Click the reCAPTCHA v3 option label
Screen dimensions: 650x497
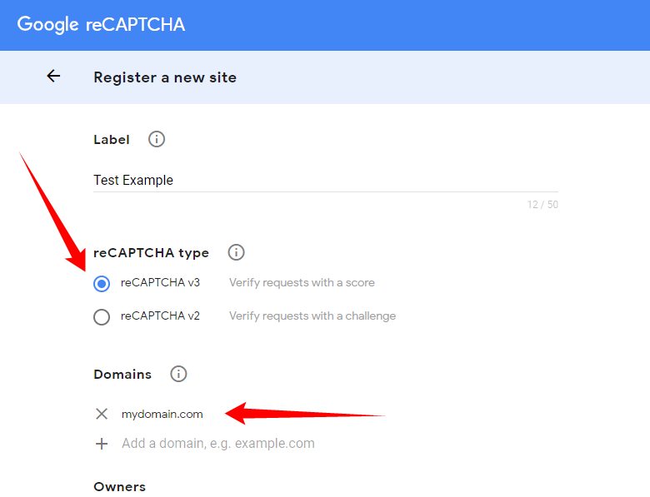pos(160,283)
